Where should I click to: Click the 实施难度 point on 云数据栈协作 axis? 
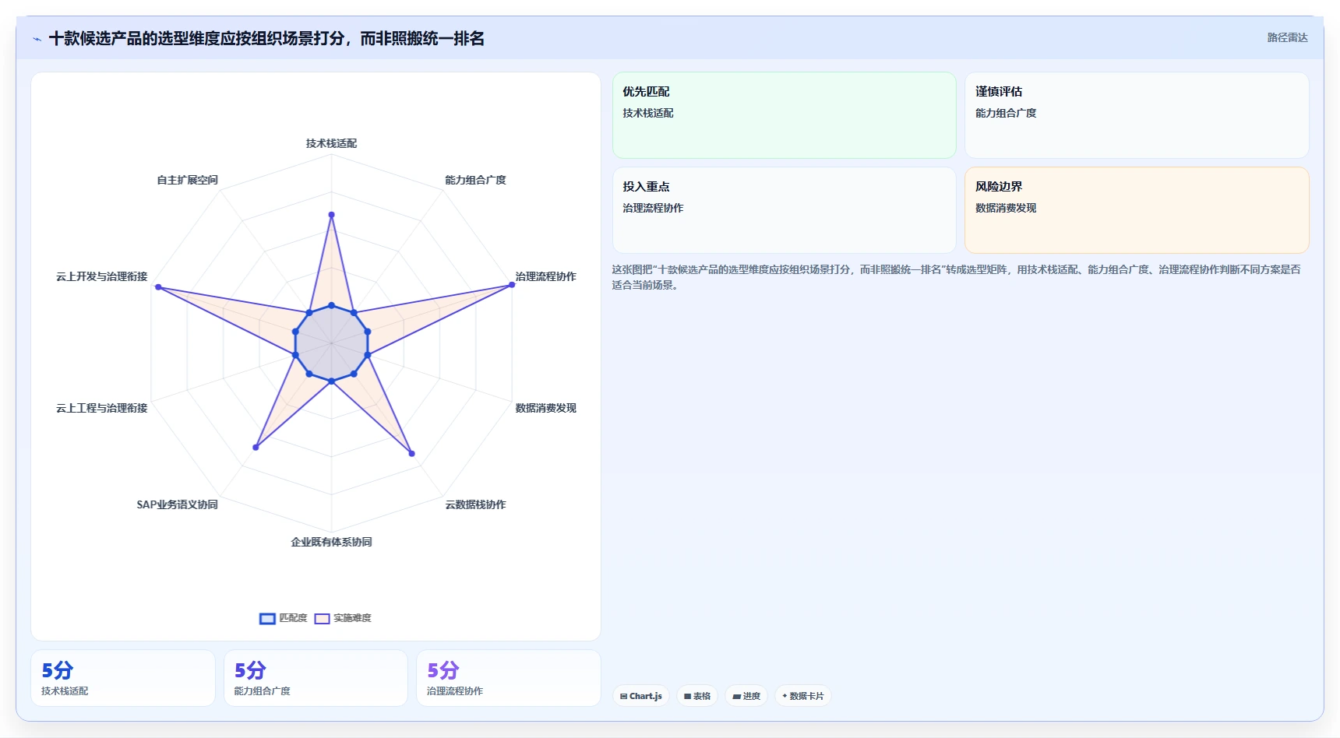coord(412,453)
